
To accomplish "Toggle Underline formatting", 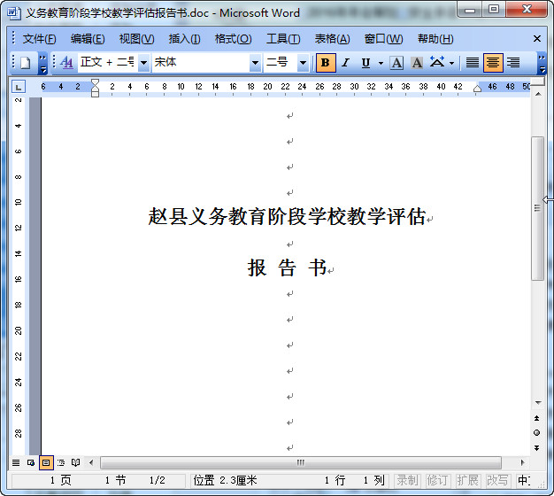I will point(366,63).
